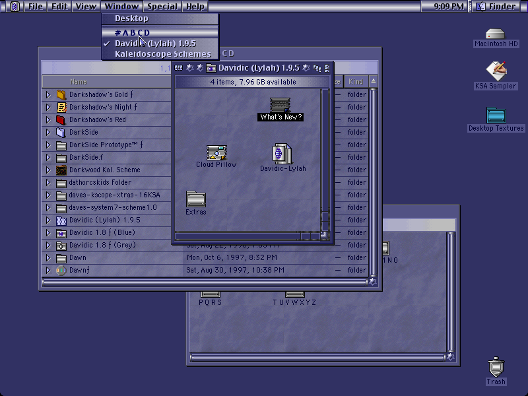Close the open Window menu via its title

click(121, 7)
